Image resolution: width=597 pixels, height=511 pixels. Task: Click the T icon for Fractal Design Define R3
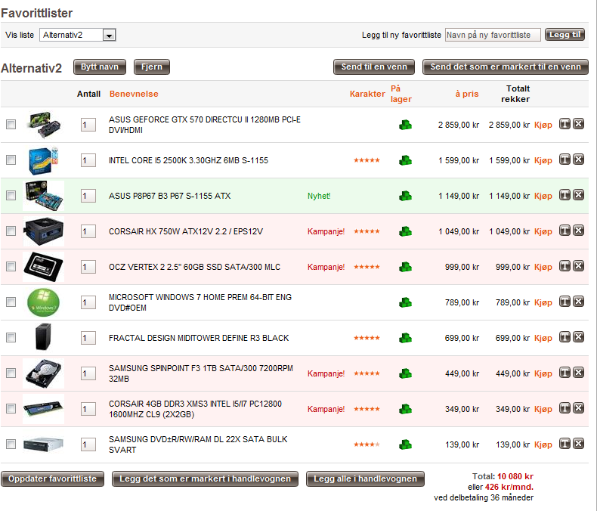pyautogui.click(x=565, y=337)
